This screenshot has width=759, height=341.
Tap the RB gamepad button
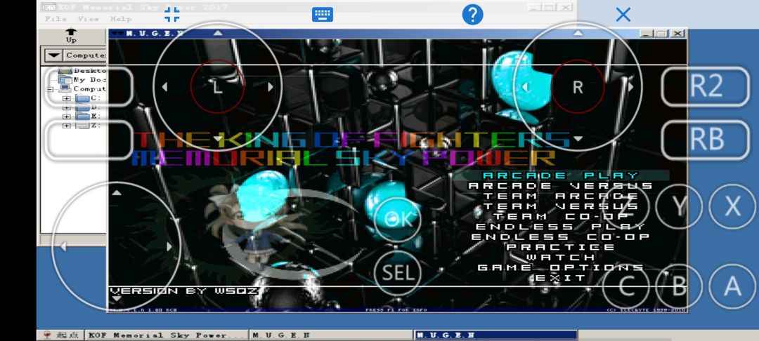click(x=706, y=140)
